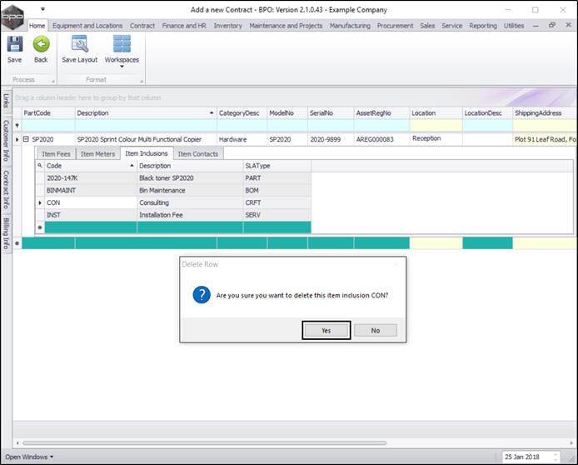Viewport: 578px width, 465px height.
Task: Click the Installation Fee description cell
Action: click(190, 215)
